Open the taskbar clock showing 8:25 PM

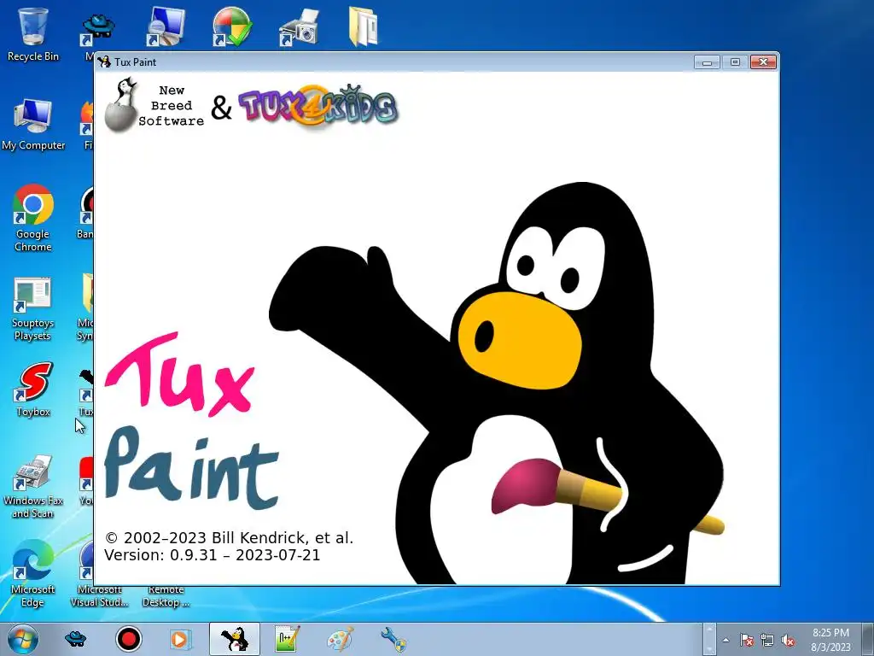point(830,639)
